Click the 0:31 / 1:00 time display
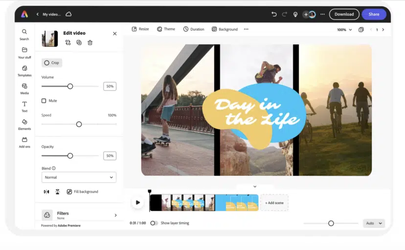The height and width of the screenshot is (250, 405). [x=137, y=223]
